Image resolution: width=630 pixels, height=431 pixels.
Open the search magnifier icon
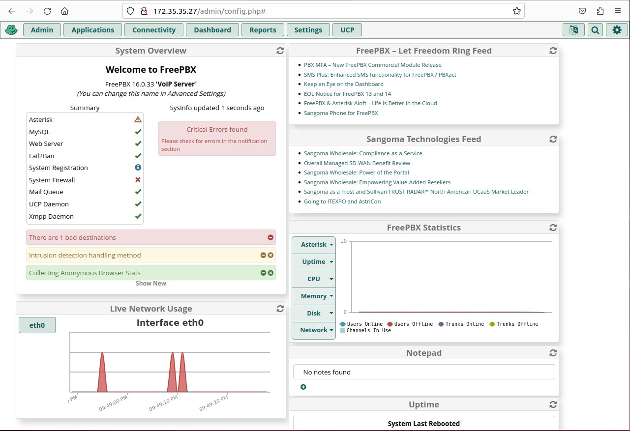(x=595, y=30)
